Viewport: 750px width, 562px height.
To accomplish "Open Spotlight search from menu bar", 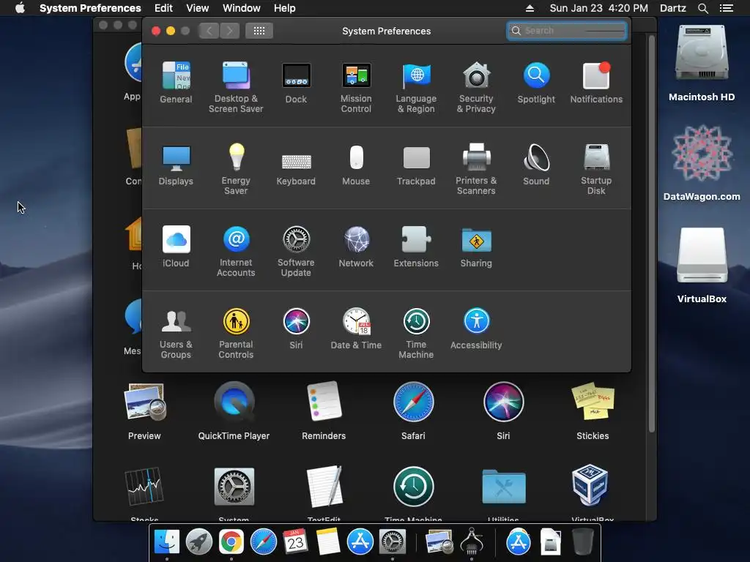I will 702,8.
